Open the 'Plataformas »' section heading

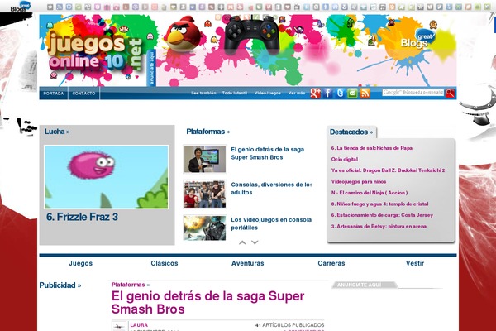pos(207,132)
